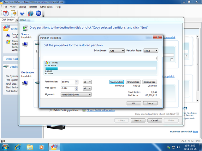Viewport: 202px width, 151px height.
Task: Toggle the unchecked checkbox behind the dialog at right
Action: 172,59
